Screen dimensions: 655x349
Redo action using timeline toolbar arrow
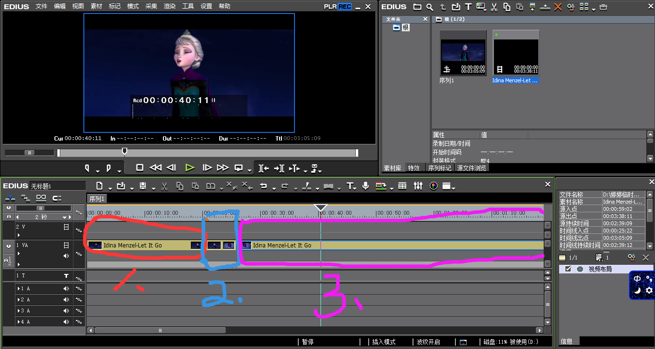285,186
